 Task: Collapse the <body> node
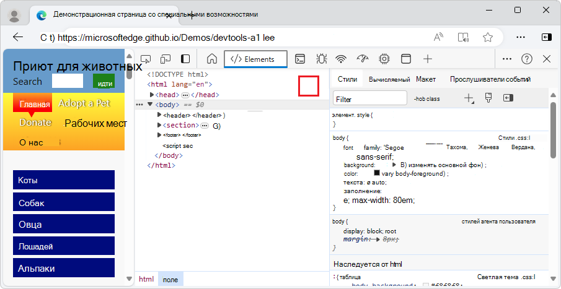click(150, 105)
